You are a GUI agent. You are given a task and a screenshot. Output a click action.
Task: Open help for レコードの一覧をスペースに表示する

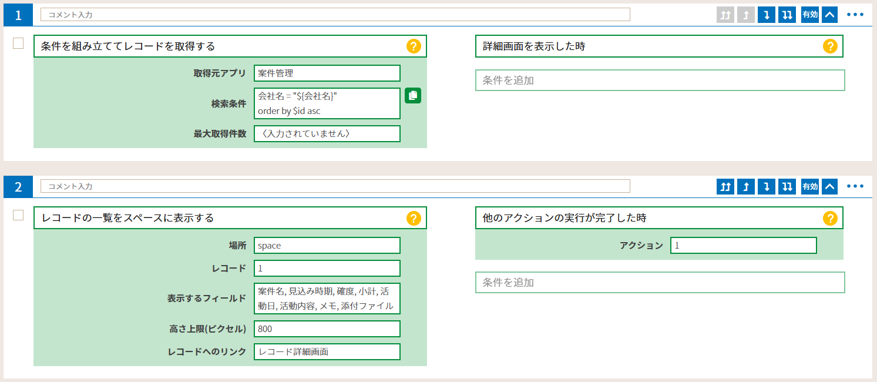(x=414, y=218)
